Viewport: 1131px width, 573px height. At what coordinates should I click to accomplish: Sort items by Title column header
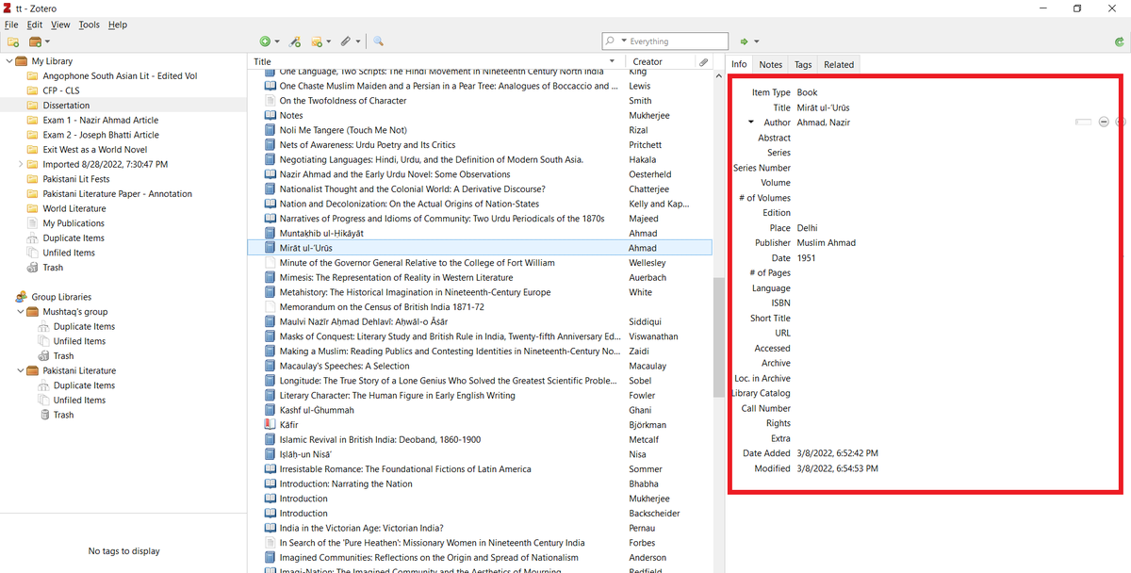436,61
